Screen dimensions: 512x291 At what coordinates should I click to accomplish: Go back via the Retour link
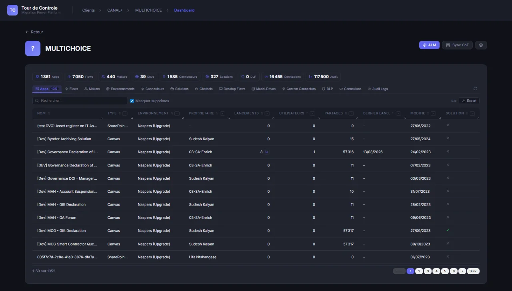(x=34, y=32)
